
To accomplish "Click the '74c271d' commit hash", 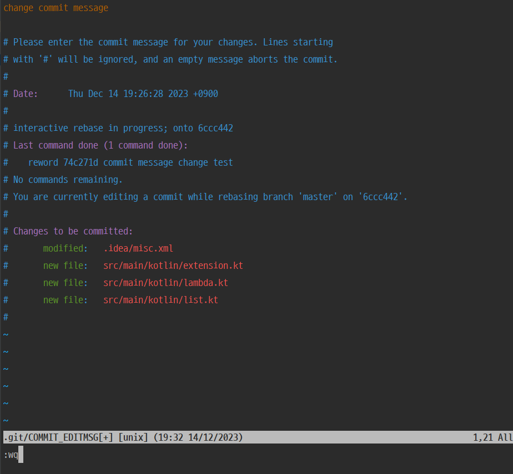I will (81, 162).
